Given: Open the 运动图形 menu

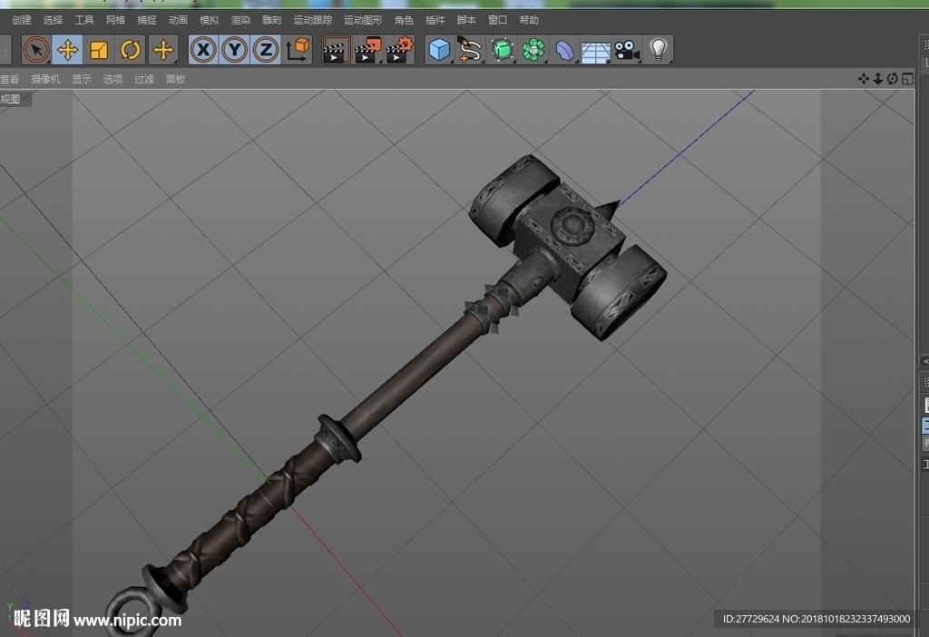Looking at the screenshot, I should click(x=363, y=20).
